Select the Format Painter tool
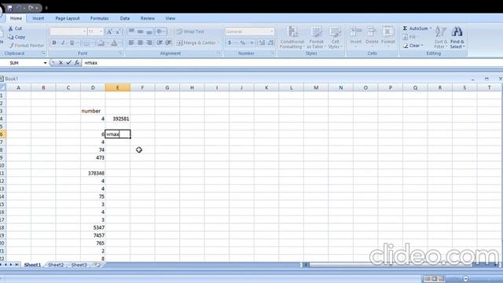503x283 pixels. (26, 46)
